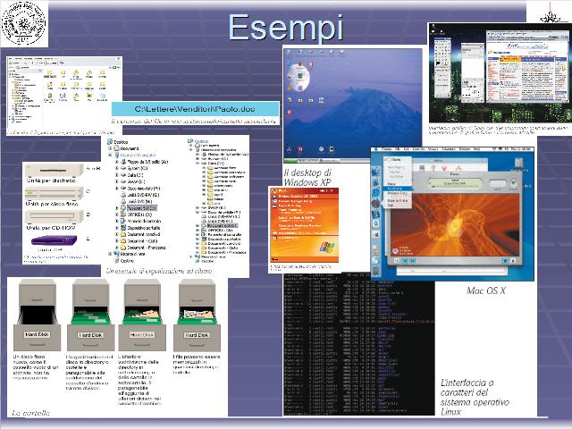Click iTunes song progress display
The width and height of the screenshot is (572, 429).
click(x=455, y=182)
